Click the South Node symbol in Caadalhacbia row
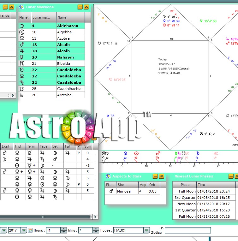This screenshot has width=238, height=241. [22, 89]
